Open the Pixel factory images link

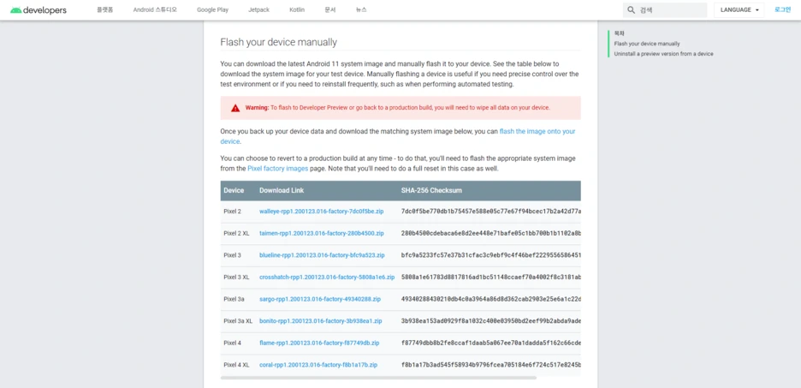[x=278, y=168]
